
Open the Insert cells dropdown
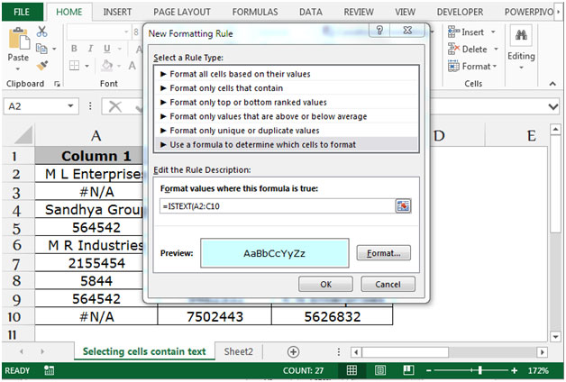493,32
